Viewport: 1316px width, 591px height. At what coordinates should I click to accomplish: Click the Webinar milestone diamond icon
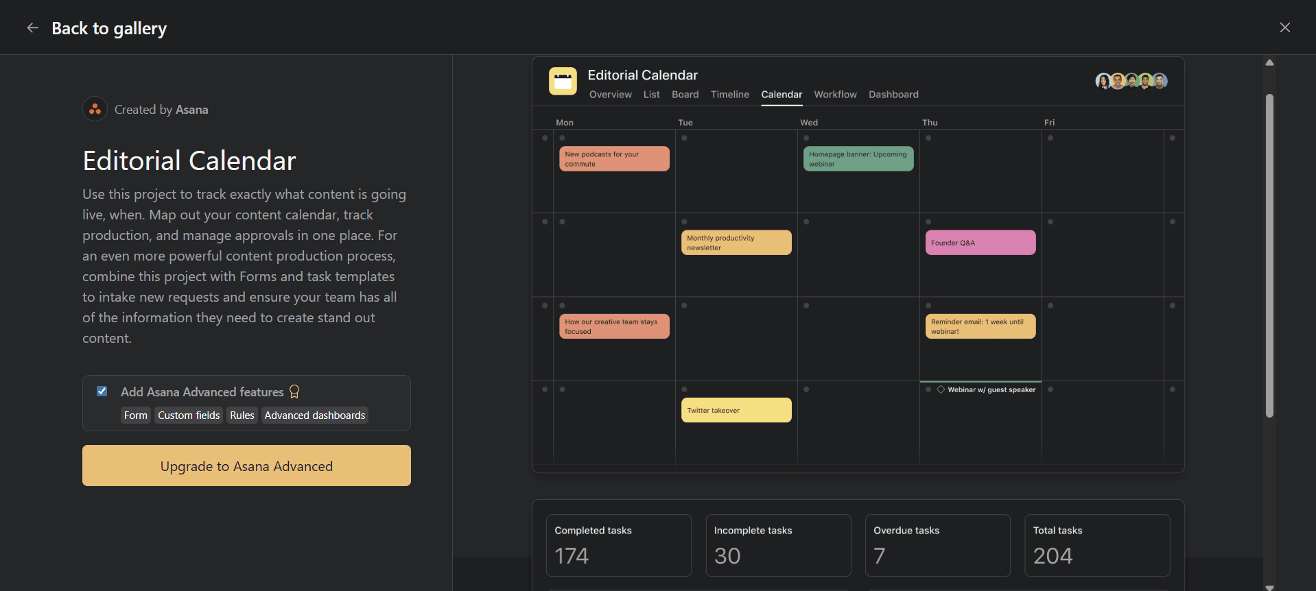pyautogui.click(x=941, y=389)
